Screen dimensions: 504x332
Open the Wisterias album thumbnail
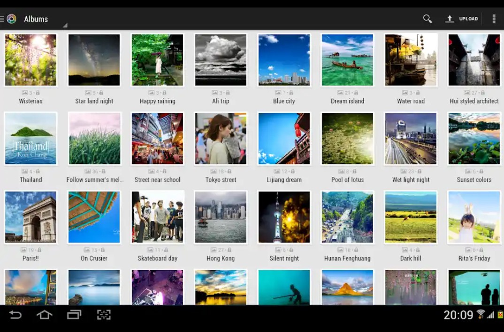point(31,60)
